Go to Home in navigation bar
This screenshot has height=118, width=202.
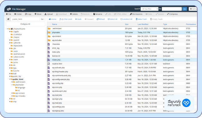tap(52, 19)
